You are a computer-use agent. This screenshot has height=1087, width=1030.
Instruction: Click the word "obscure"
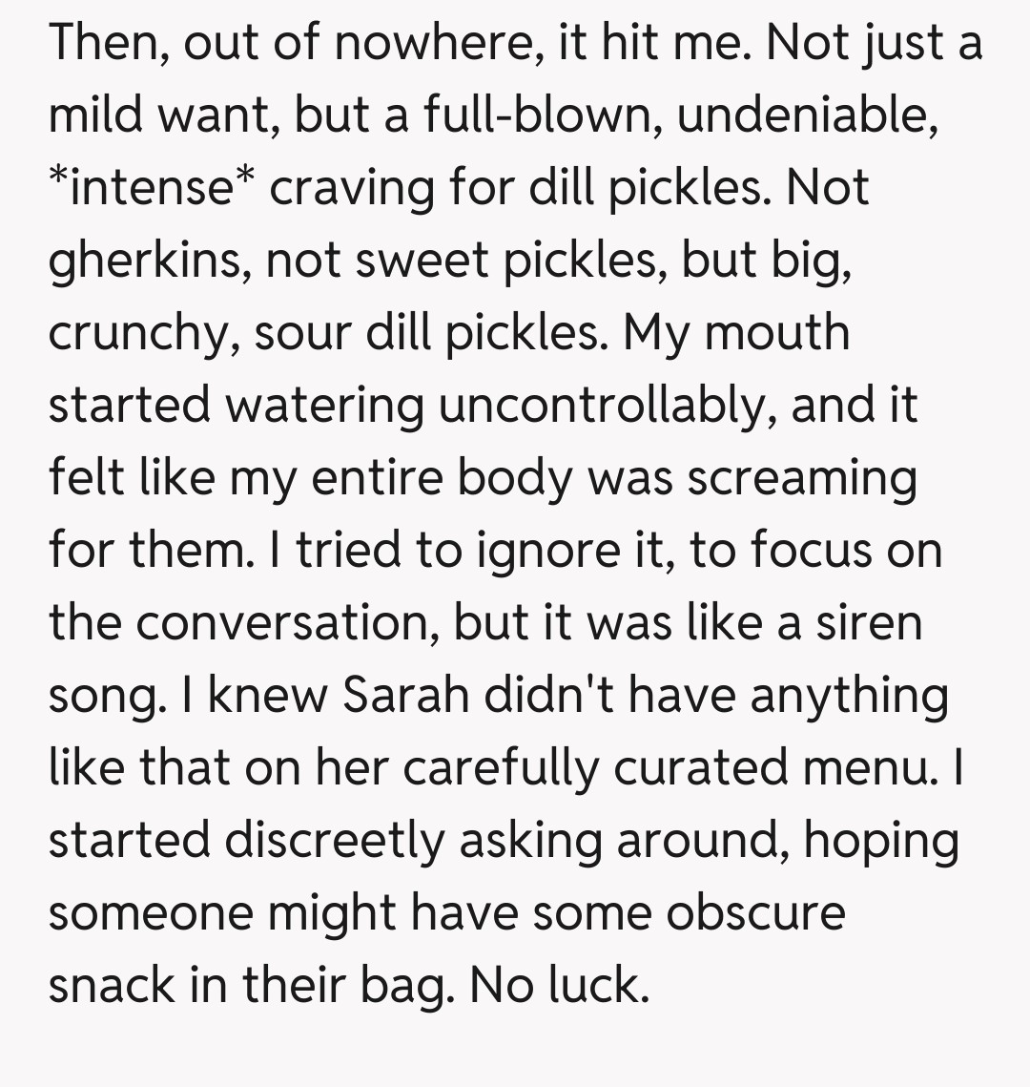755,914
